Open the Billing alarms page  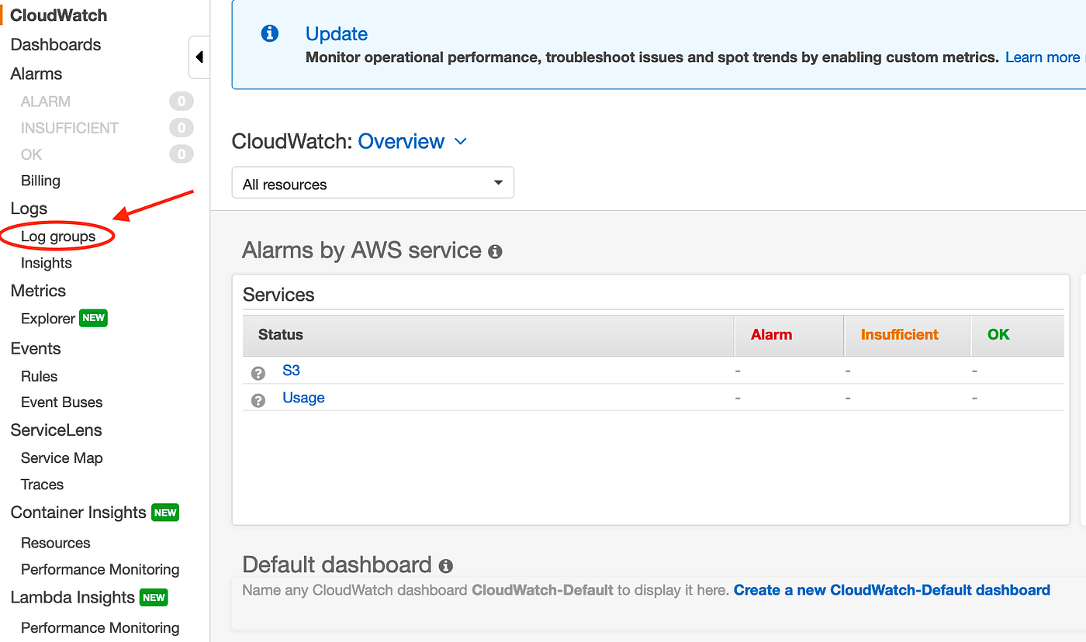coord(40,181)
